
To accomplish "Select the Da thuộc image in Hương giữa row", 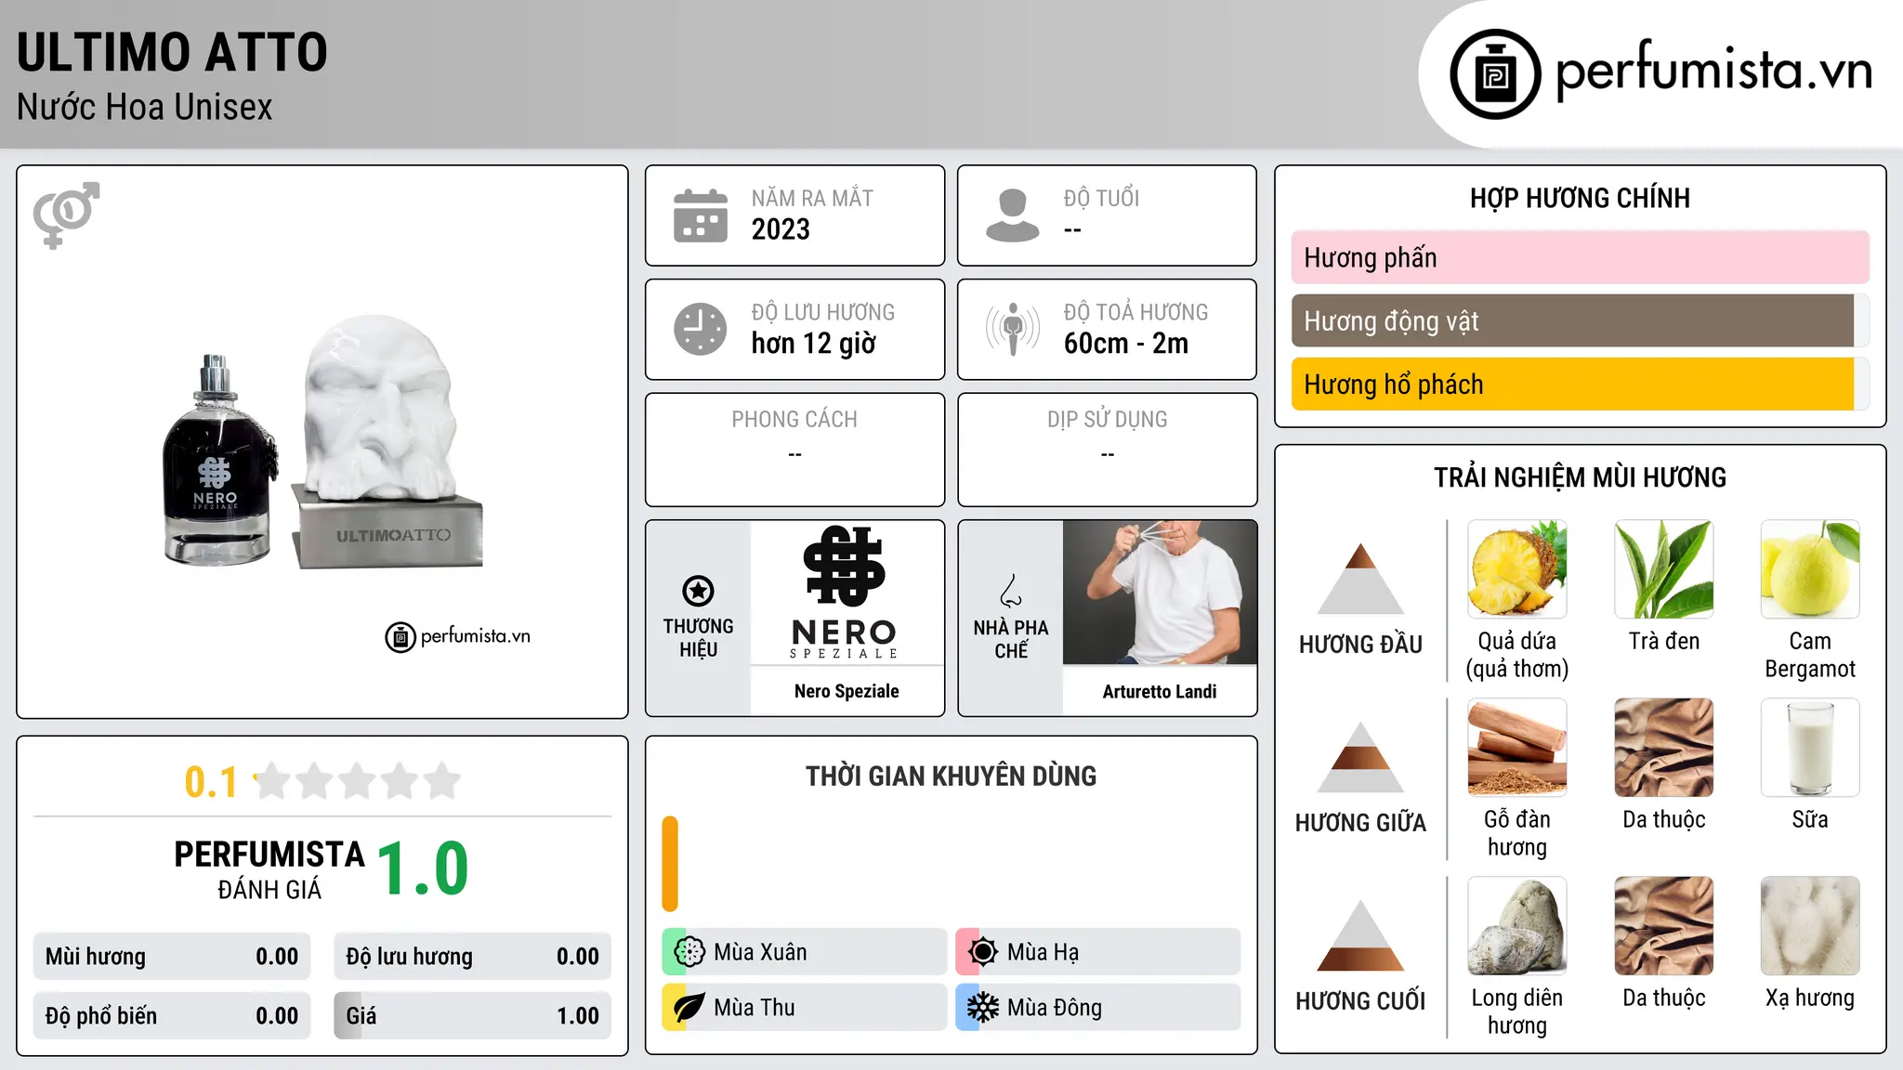I will click(1664, 748).
